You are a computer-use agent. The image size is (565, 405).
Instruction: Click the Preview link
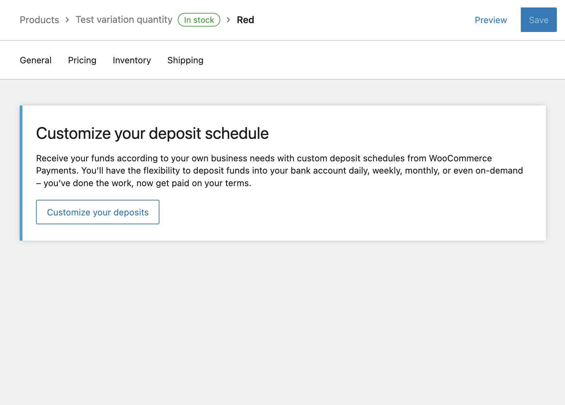point(491,20)
